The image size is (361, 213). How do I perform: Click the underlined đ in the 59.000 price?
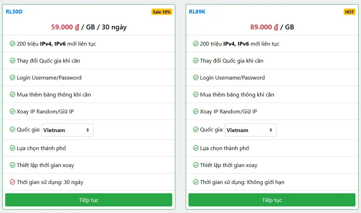tap(76, 27)
